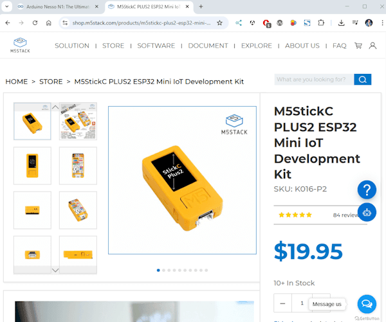The image size is (386, 322).
Task: Open the shopping cart icon
Action: pyautogui.click(x=358, y=46)
